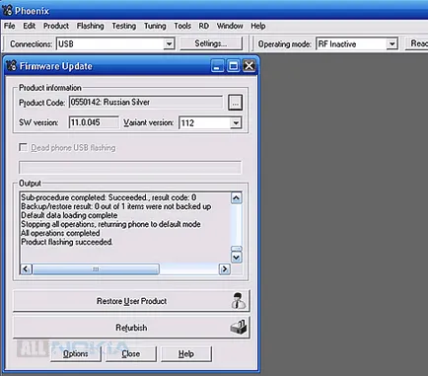Click the connection Settings button
The width and height of the screenshot is (428, 376).
211,43
